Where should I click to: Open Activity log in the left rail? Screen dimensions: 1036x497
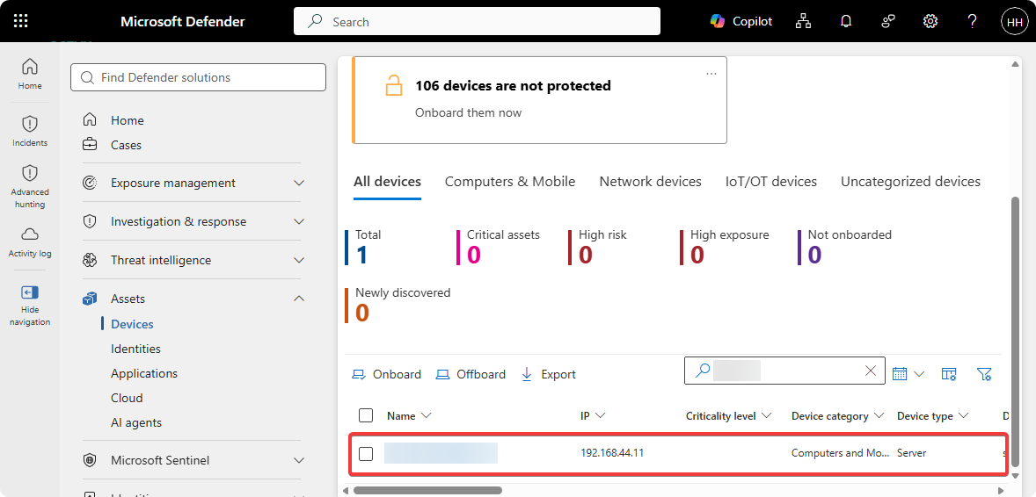pyautogui.click(x=30, y=241)
